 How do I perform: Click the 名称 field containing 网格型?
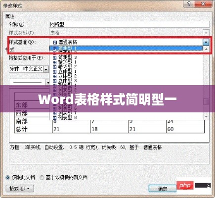tap(129, 24)
